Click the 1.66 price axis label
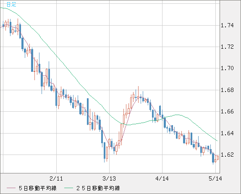241x194 pixels. point(227,111)
